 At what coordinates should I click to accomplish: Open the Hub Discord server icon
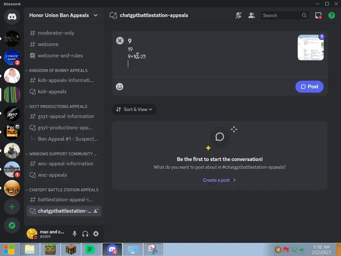coord(12,132)
